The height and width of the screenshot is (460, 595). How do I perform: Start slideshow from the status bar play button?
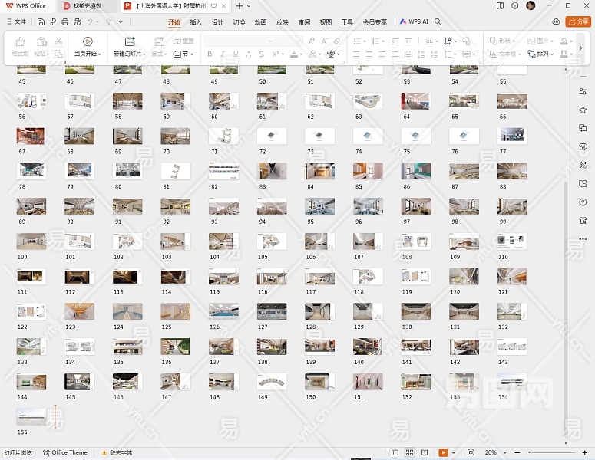pyautogui.click(x=443, y=453)
